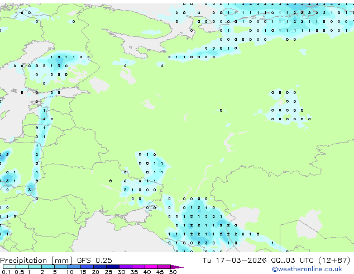Select the 40–45 mm magenta swatch
354x274 pixels.
point(151,267)
